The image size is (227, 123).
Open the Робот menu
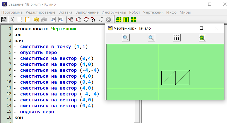tap(135, 12)
